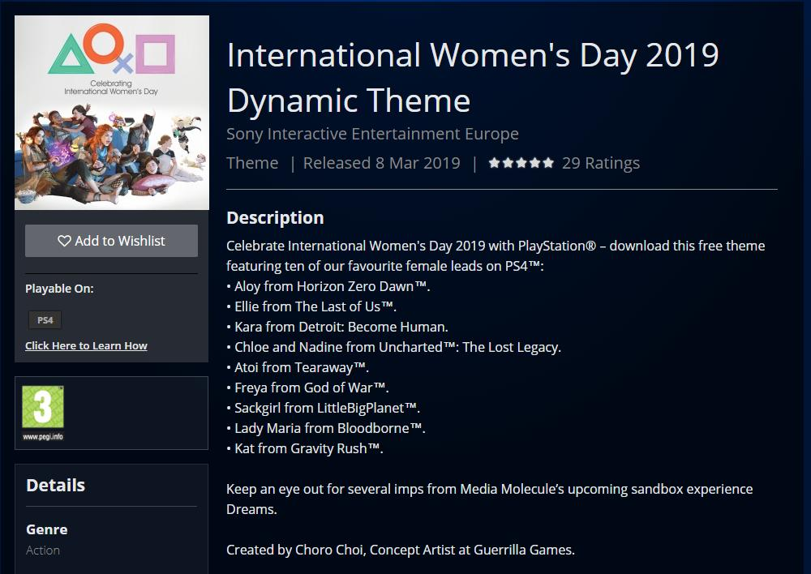811x574 pixels.
Task: Click the Aloy from Horizon Zero Dawn line
Action: coord(328,286)
